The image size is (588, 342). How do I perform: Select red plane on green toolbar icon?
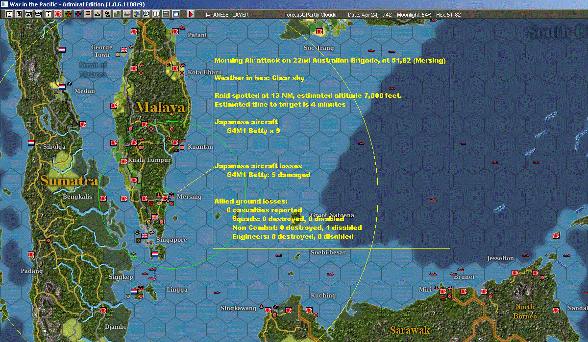68,14
